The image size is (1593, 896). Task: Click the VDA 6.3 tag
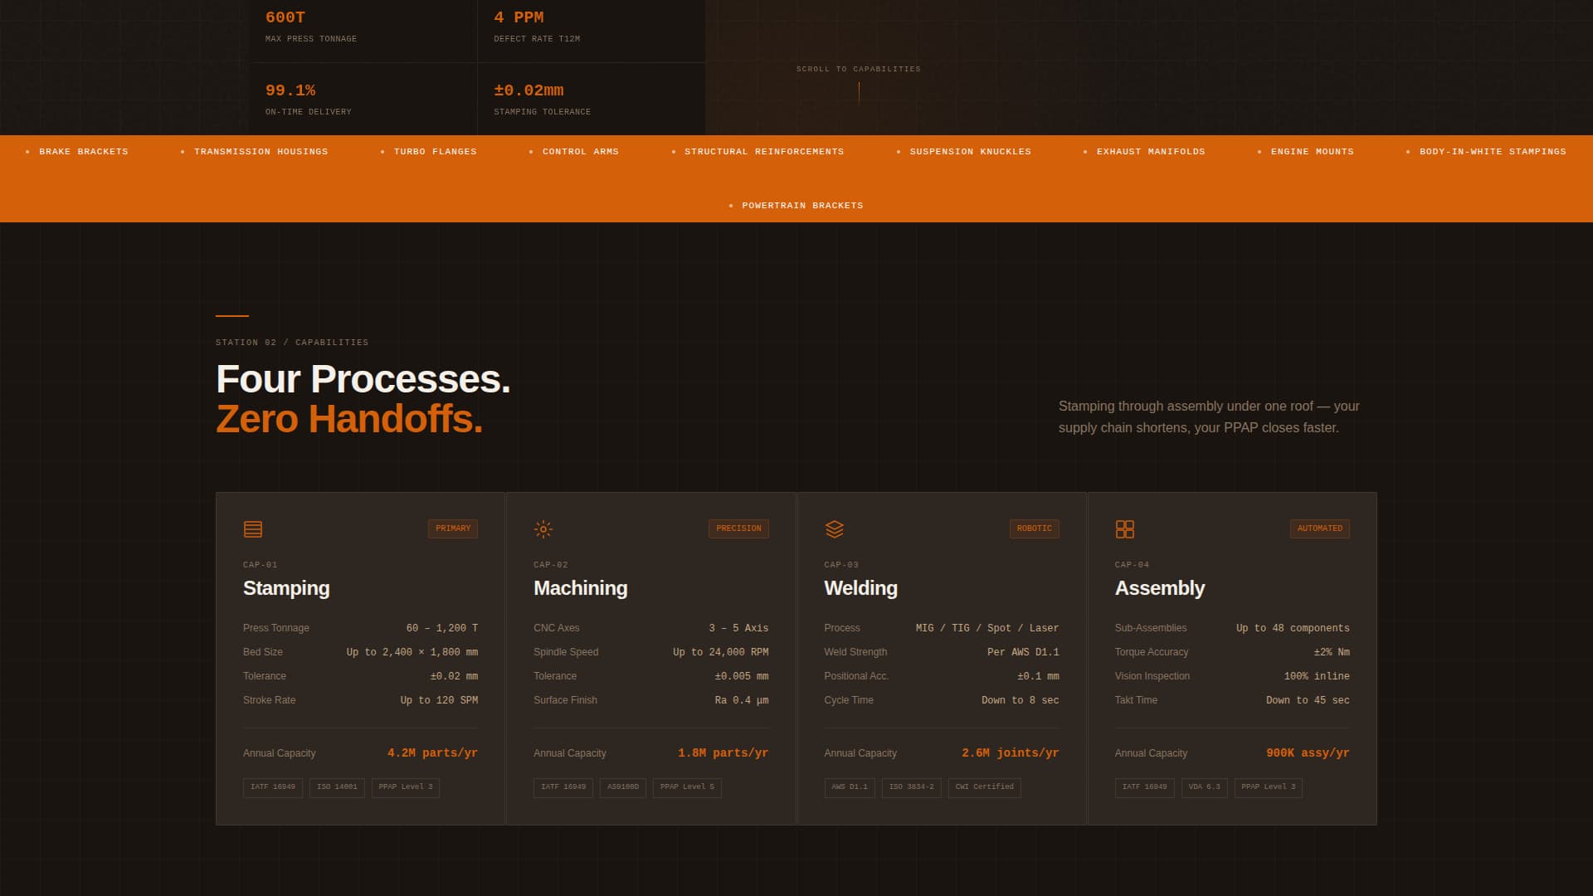pos(1205,787)
